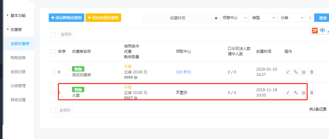Open the 领券中心 dropdown filter
The height and width of the screenshot is (139, 329).
click(235, 18)
